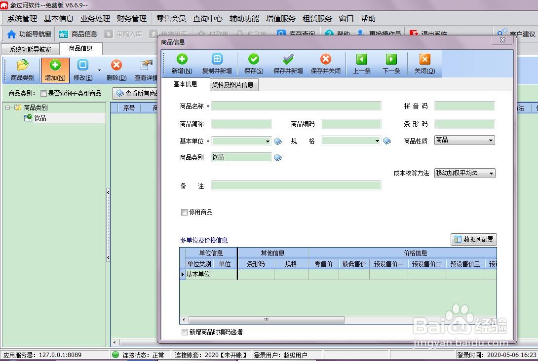
Task: Toggle the 停用商品 checkbox
Action: (184, 212)
